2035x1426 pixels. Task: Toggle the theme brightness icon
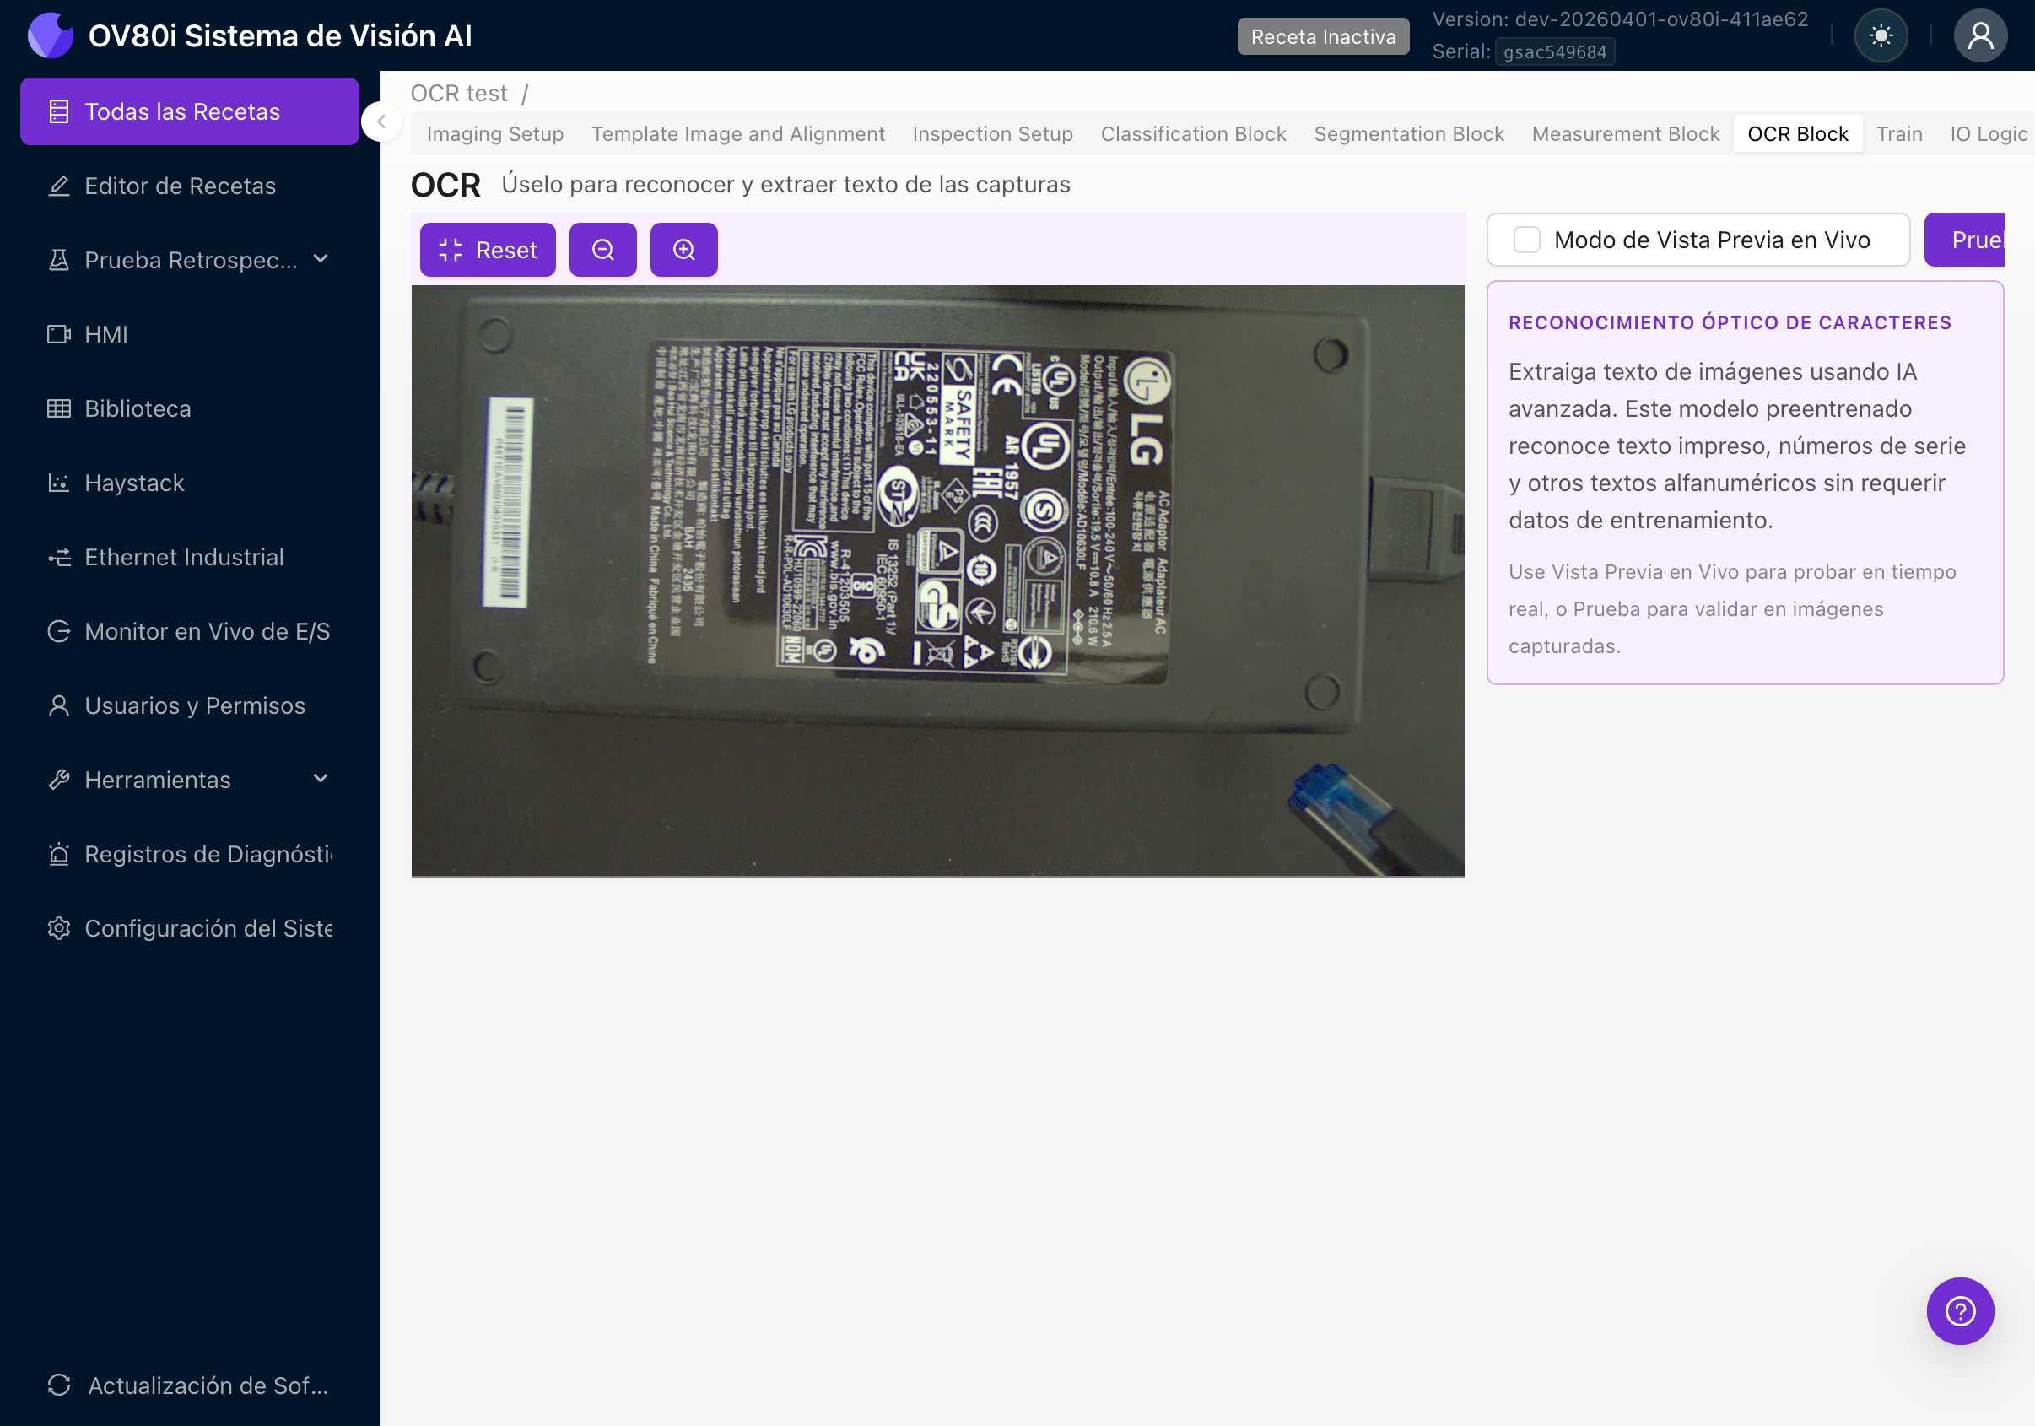coord(1881,35)
